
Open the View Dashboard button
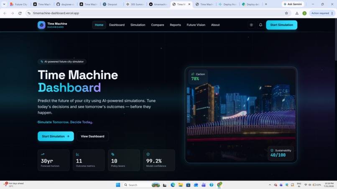(92, 136)
